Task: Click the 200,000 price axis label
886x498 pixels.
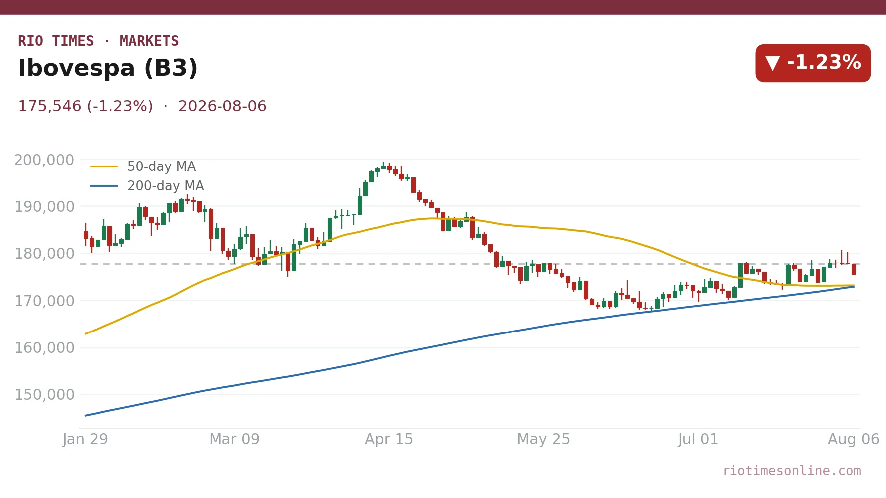Action: point(44,160)
